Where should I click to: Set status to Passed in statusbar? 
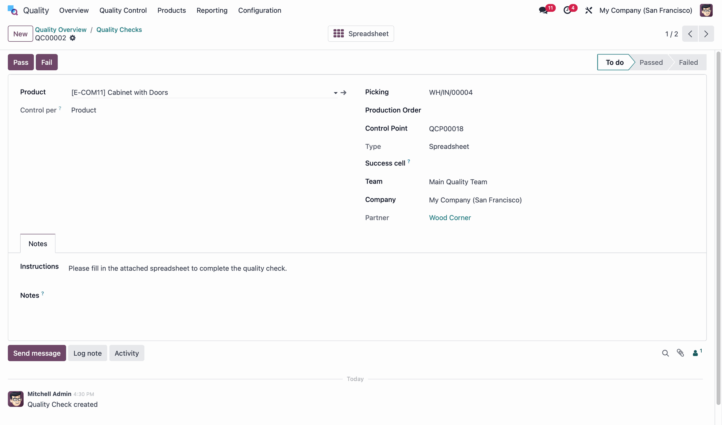tap(651, 62)
